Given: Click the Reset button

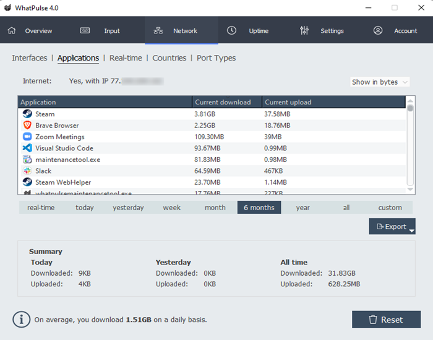Looking at the screenshot, I should 386,320.
